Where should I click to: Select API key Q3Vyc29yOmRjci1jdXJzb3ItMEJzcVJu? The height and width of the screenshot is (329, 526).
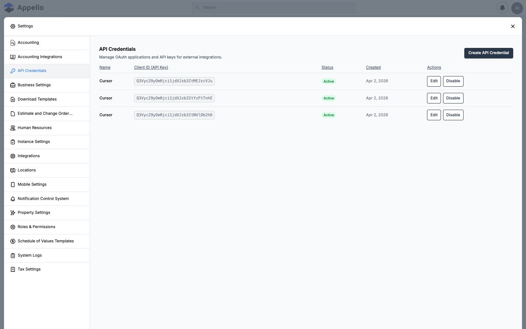pos(174,81)
